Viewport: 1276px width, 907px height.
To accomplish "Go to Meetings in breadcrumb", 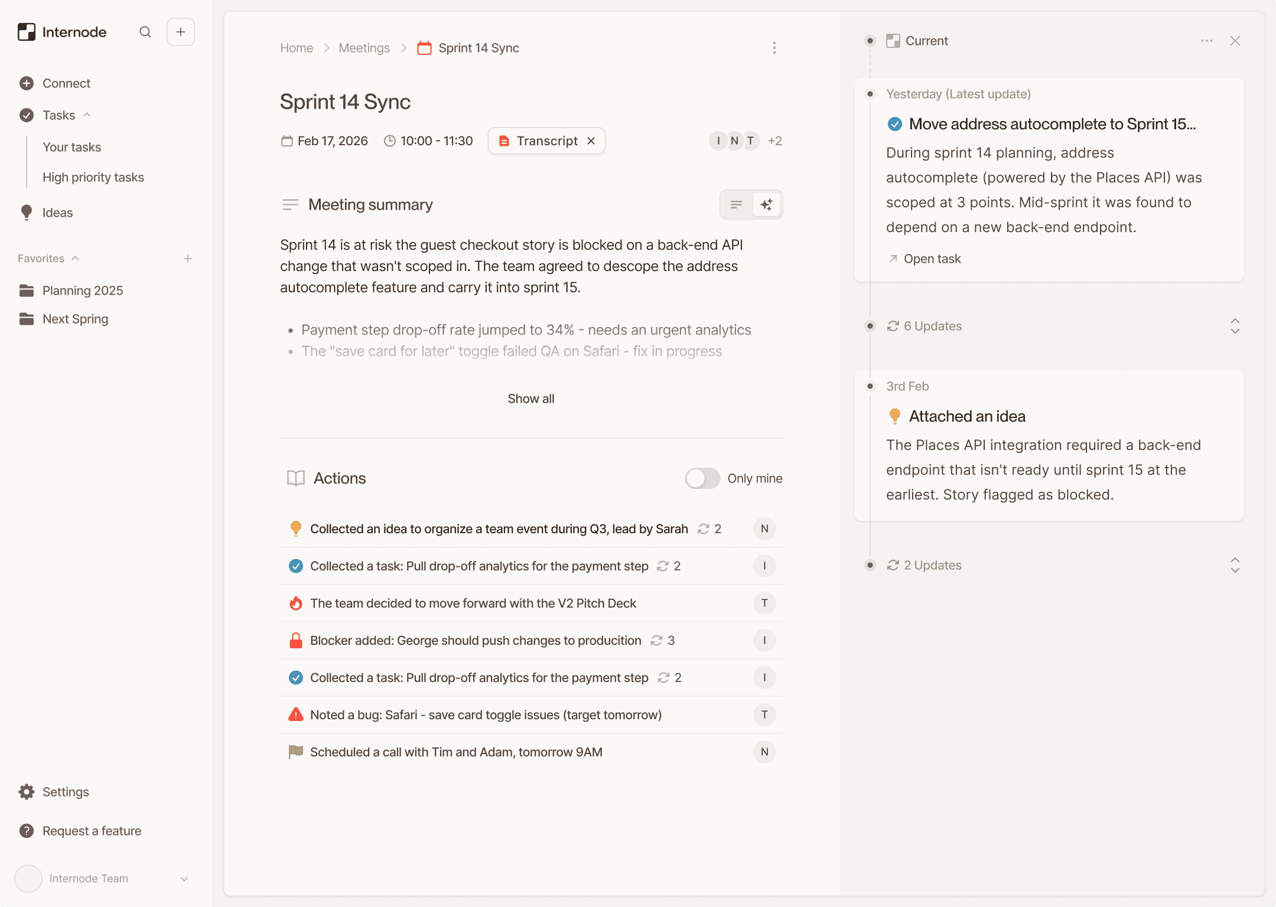I will click(x=364, y=48).
